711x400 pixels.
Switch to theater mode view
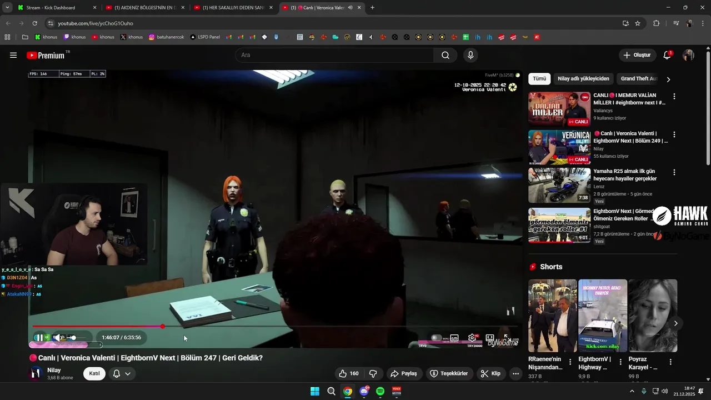tap(490, 337)
